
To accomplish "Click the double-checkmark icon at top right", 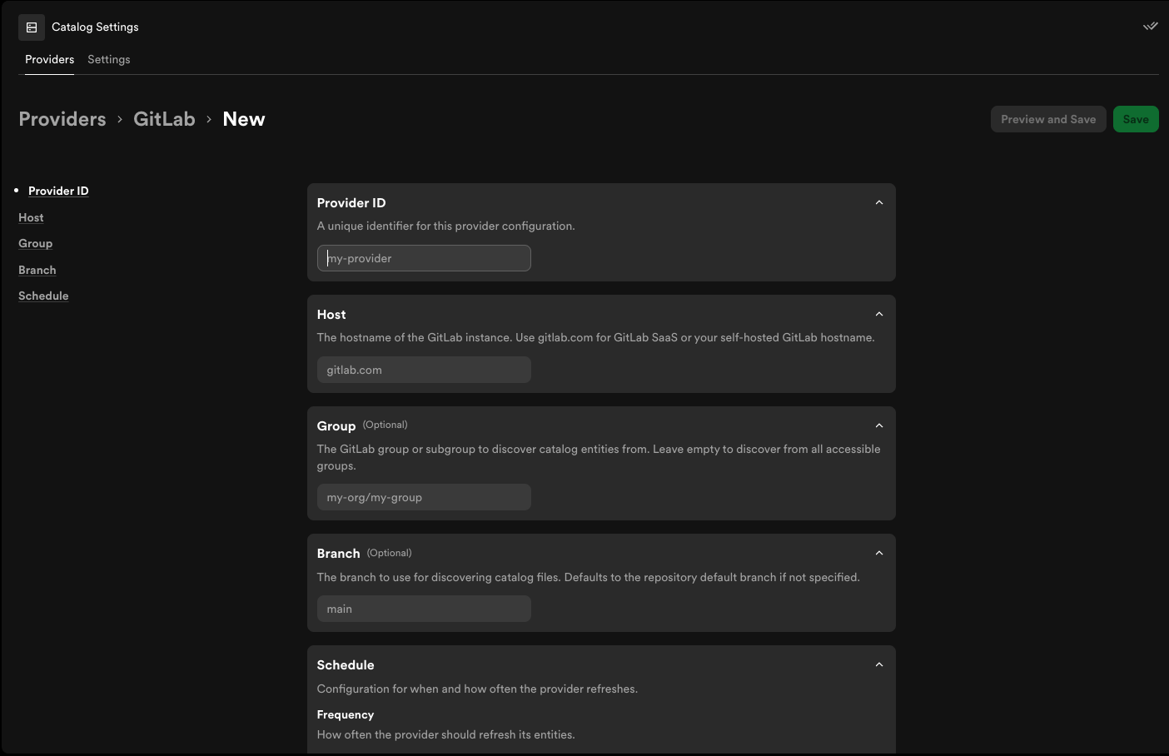I will pyautogui.click(x=1151, y=27).
